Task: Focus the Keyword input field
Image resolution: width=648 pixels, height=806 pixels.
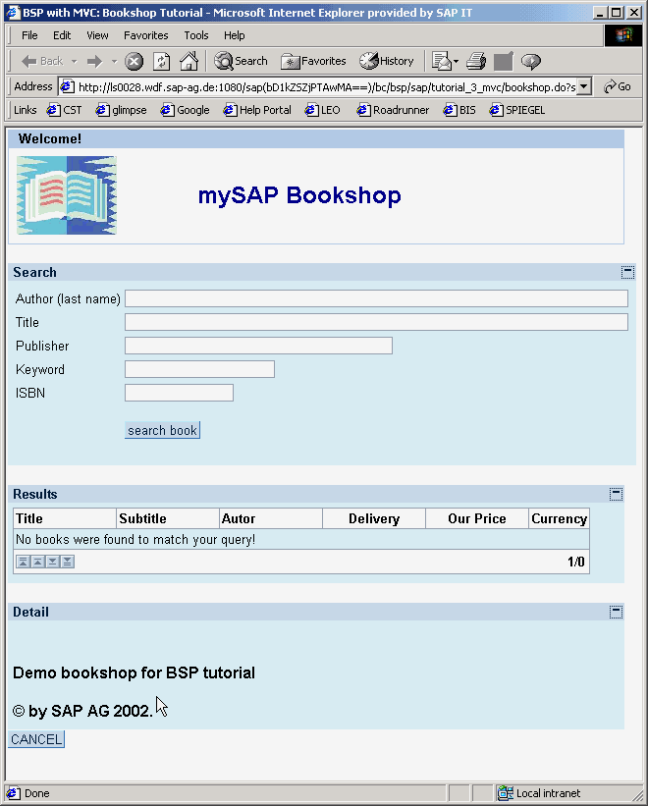Action: pos(199,369)
